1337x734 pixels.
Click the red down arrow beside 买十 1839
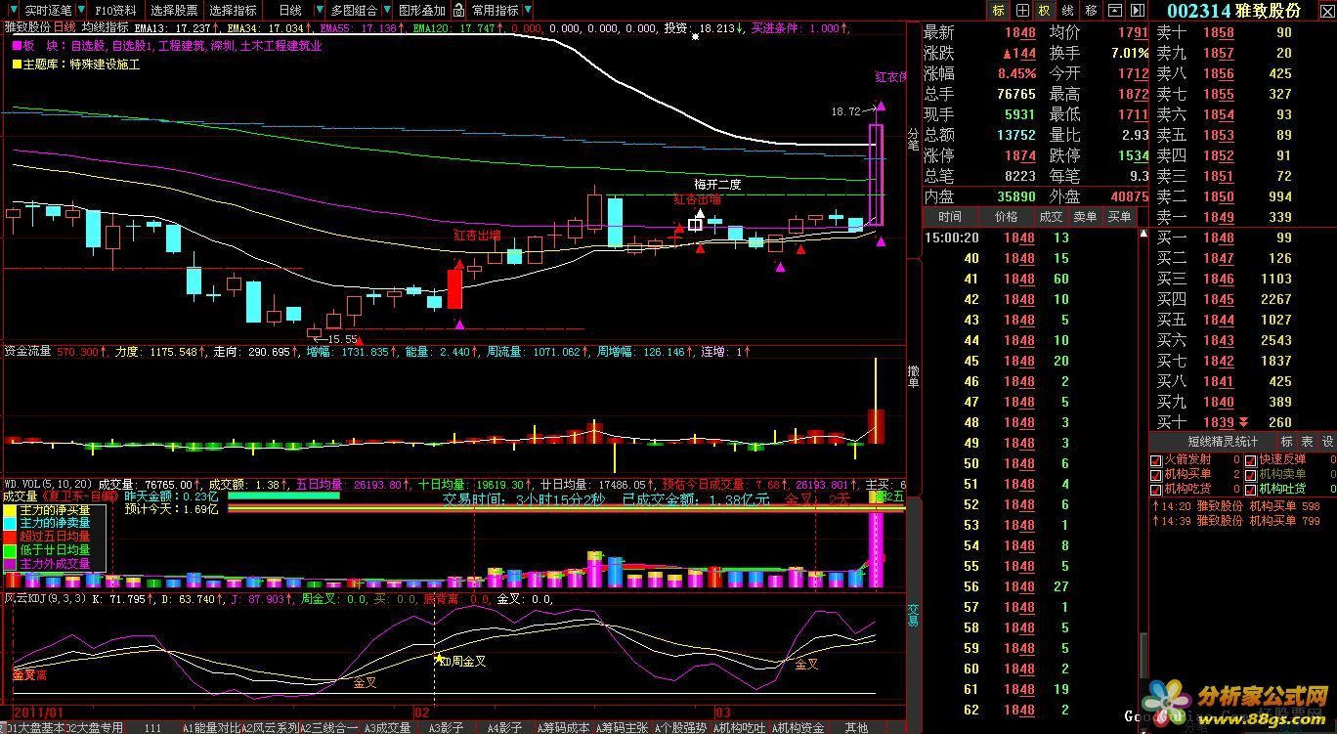point(1243,422)
